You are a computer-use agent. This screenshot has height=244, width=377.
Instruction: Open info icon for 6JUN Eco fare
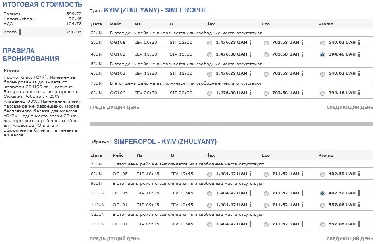pos(302,74)
